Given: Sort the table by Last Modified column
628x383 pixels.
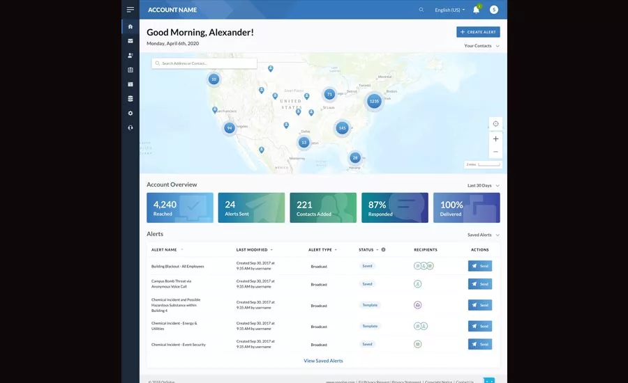Looking at the screenshot, I should pos(253,249).
